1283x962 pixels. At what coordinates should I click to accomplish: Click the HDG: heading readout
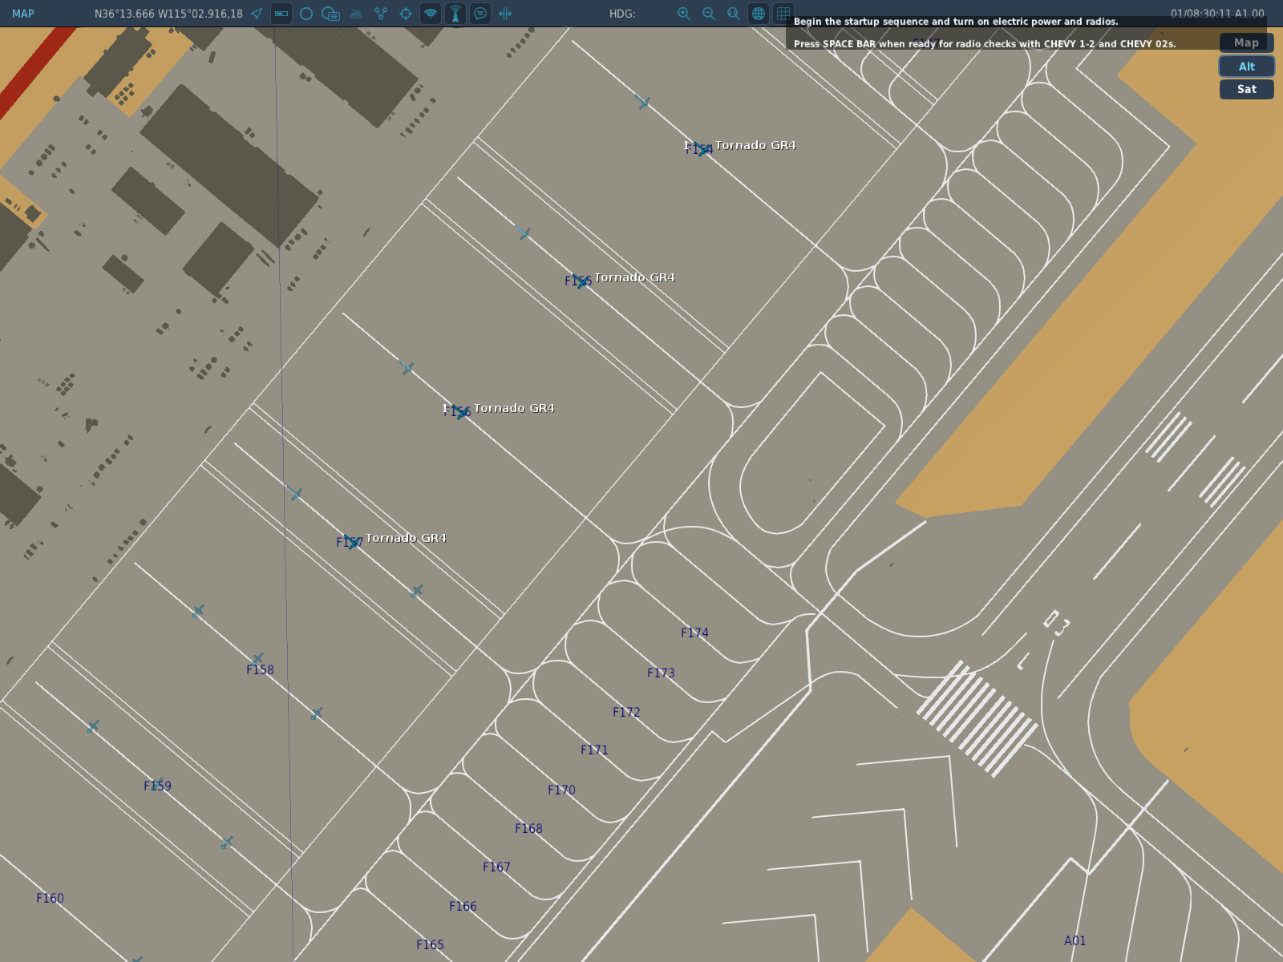click(x=622, y=14)
